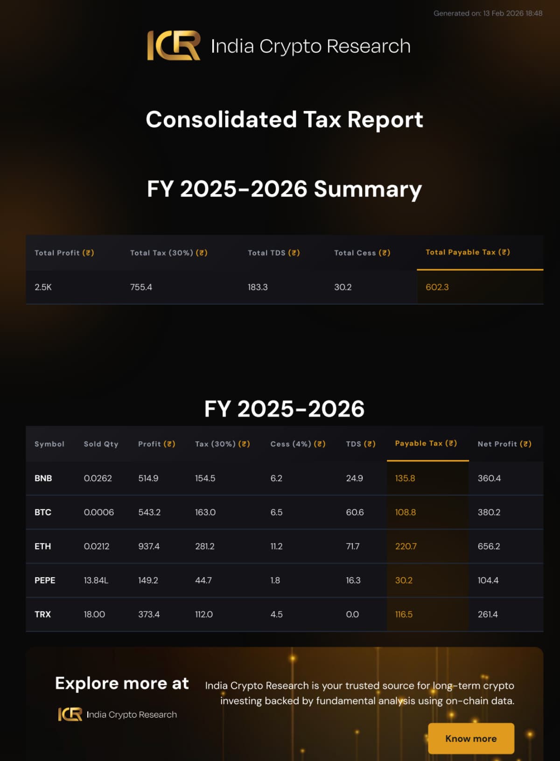Click the ICR logo in header
The image size is (560, 761).
coord(174,46)
